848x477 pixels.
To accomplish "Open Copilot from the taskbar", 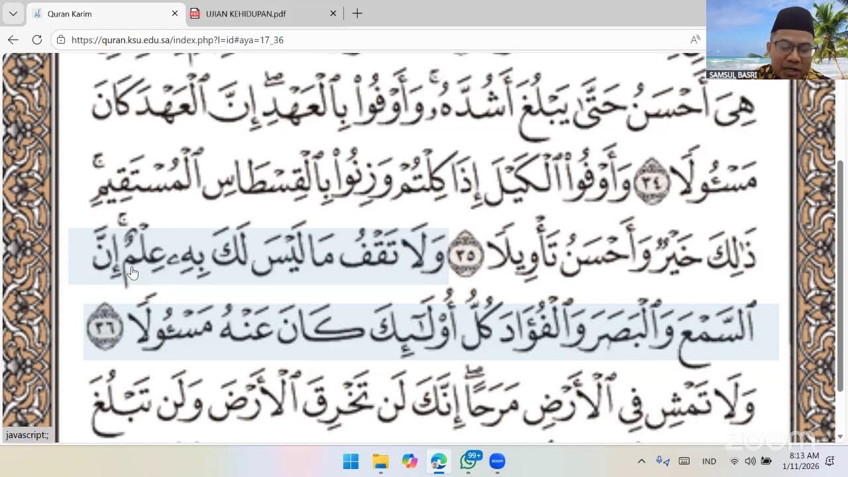I will pos(409,461).
